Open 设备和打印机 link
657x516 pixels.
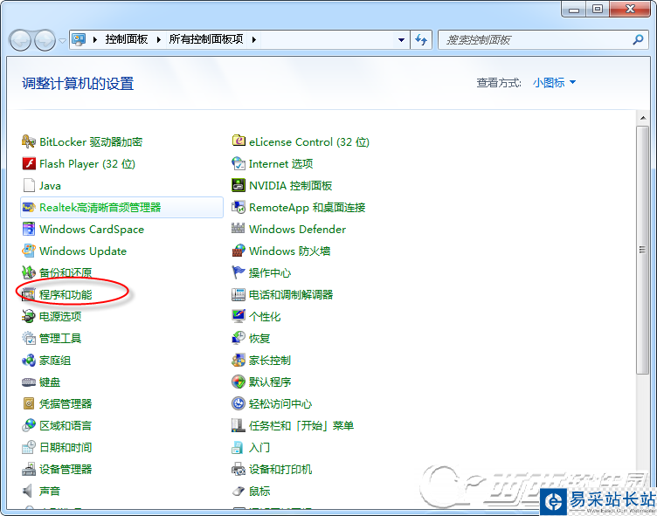[280, 469]
